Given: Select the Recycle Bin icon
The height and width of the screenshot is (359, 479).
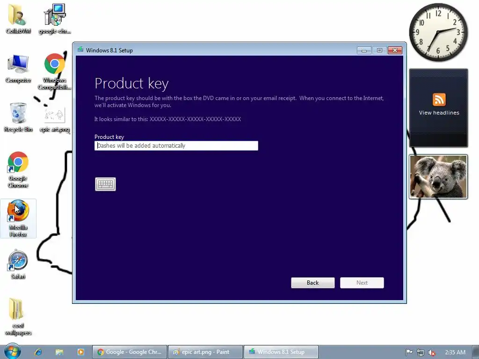Looking at the screenshot, I should pos(18,117).
